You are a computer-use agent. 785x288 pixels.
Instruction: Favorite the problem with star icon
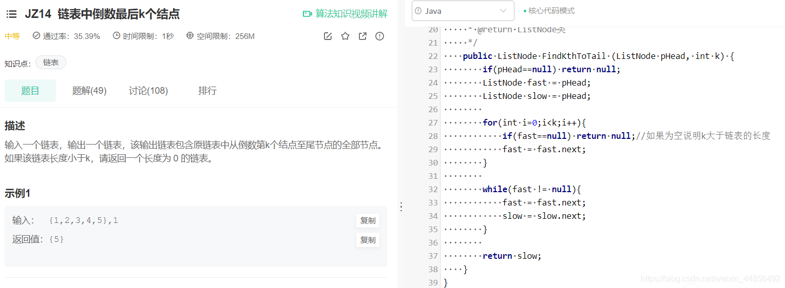coord(345,36)
